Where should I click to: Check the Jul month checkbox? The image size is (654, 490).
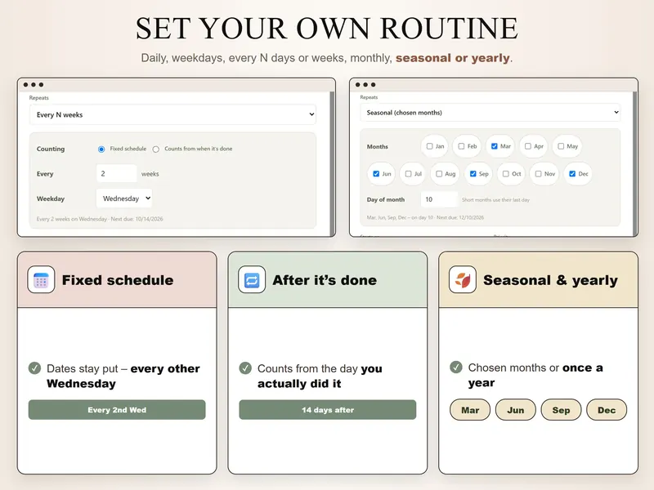(408, 174)
